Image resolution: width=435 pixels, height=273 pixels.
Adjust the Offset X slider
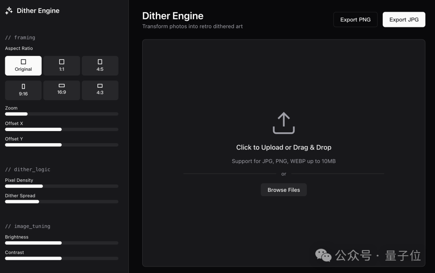62,129
